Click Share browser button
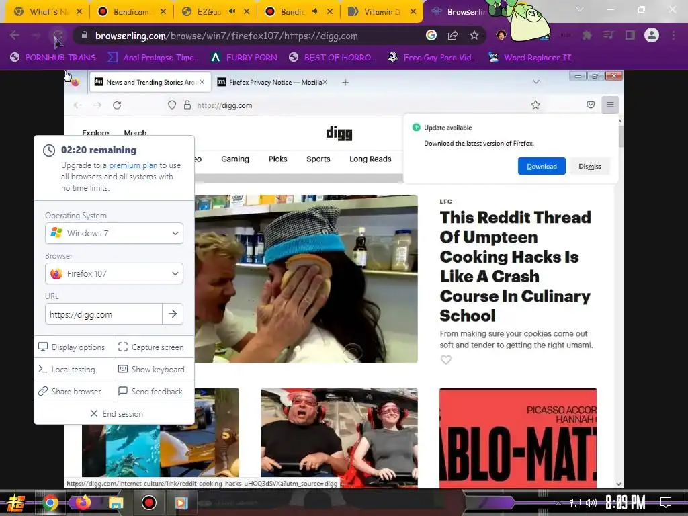Image resolution: width=688 pixels, height=516 pixels. pos(74,392)
